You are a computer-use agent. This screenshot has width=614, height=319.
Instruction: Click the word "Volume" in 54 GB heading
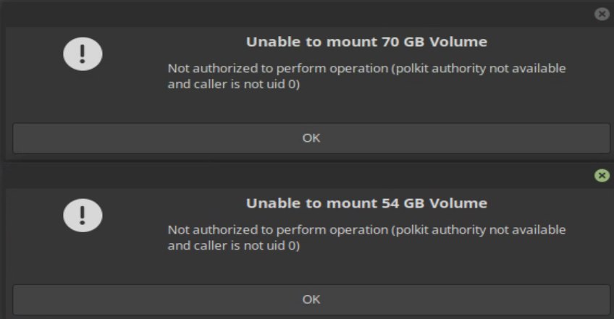[458, 203]
